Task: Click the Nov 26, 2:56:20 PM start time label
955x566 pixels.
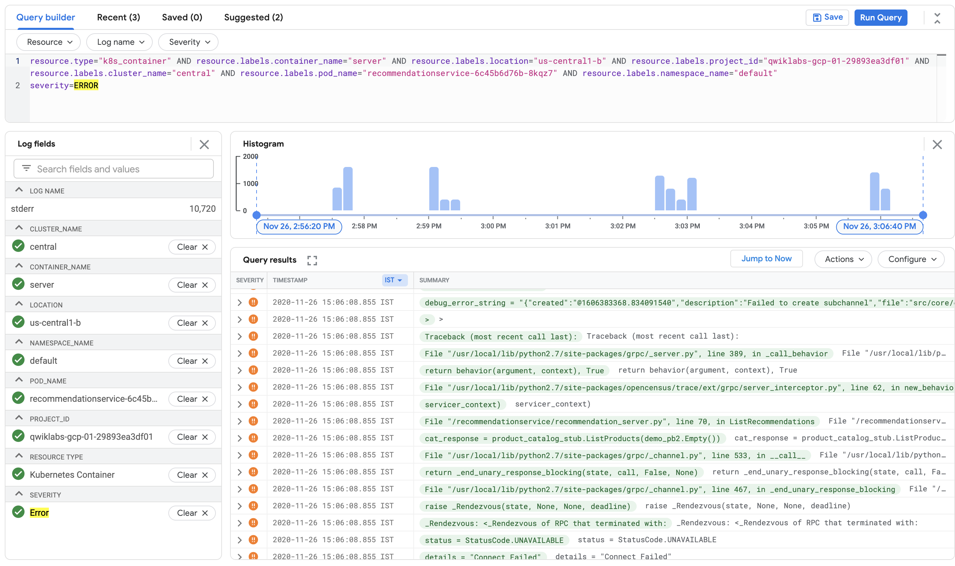Action: 299,227
